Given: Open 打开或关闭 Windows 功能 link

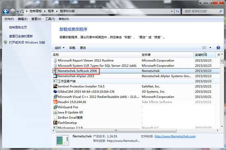Looking at the screenshot, I should click(27, 42).
